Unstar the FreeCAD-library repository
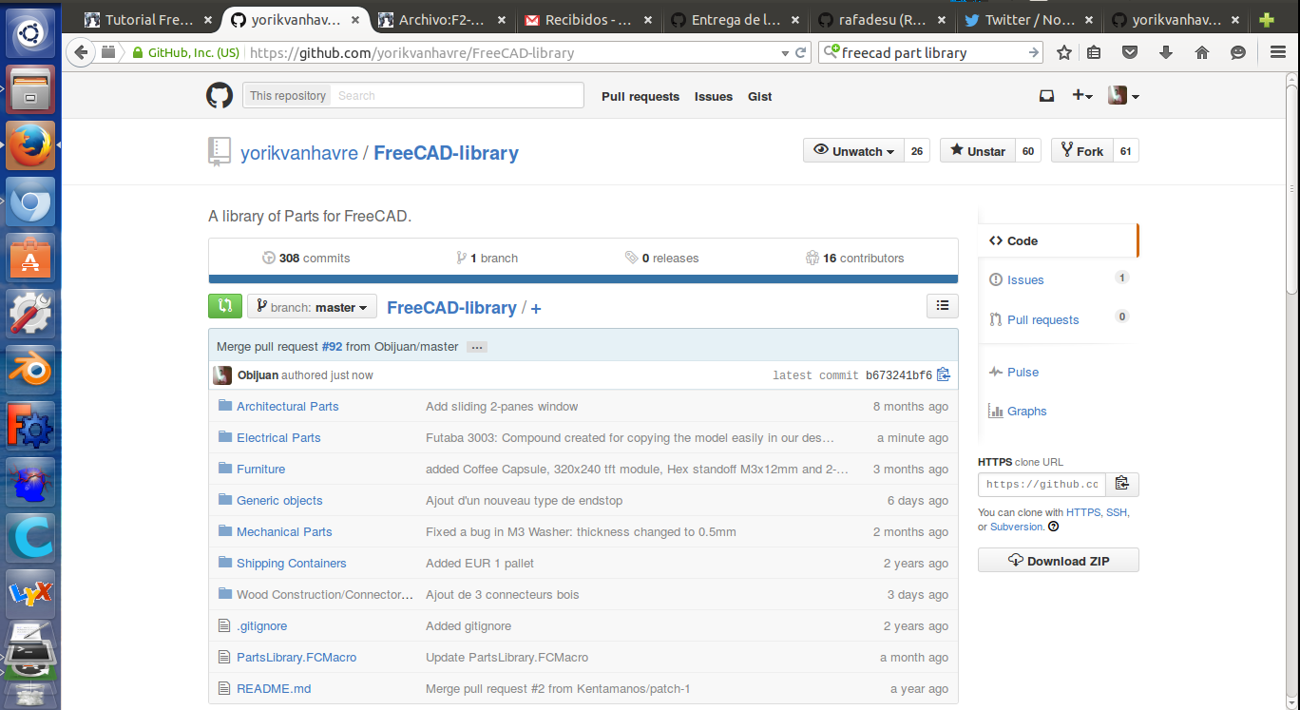Screen dimensions: 1300x710 point(976,151)
